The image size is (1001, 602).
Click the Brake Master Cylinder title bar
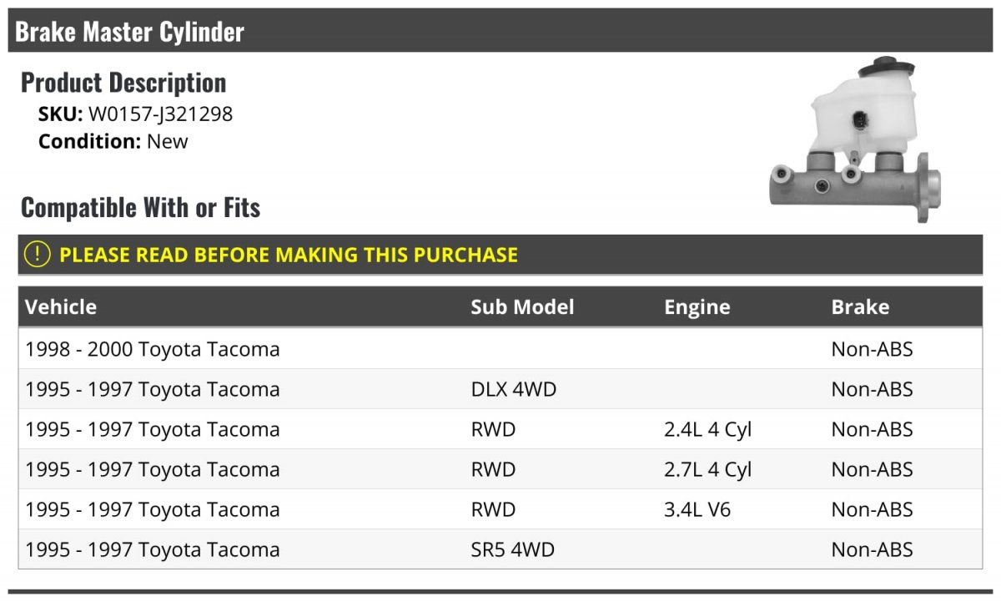tap(500, 31)
